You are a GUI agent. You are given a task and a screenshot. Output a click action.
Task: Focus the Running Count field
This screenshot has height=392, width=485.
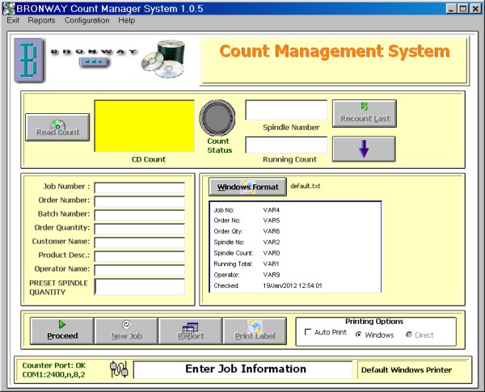click(286, 145)
